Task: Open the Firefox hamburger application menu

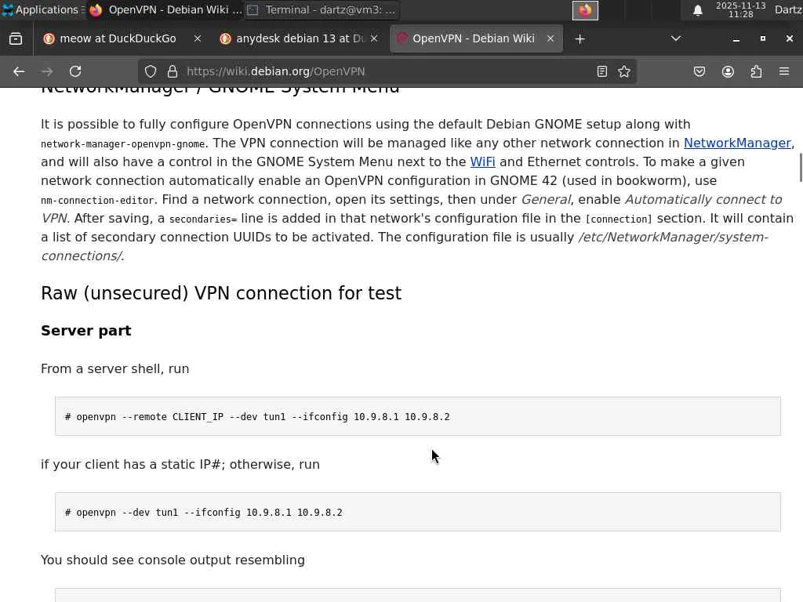Action: pyautogui.click(x=784, y=71)
